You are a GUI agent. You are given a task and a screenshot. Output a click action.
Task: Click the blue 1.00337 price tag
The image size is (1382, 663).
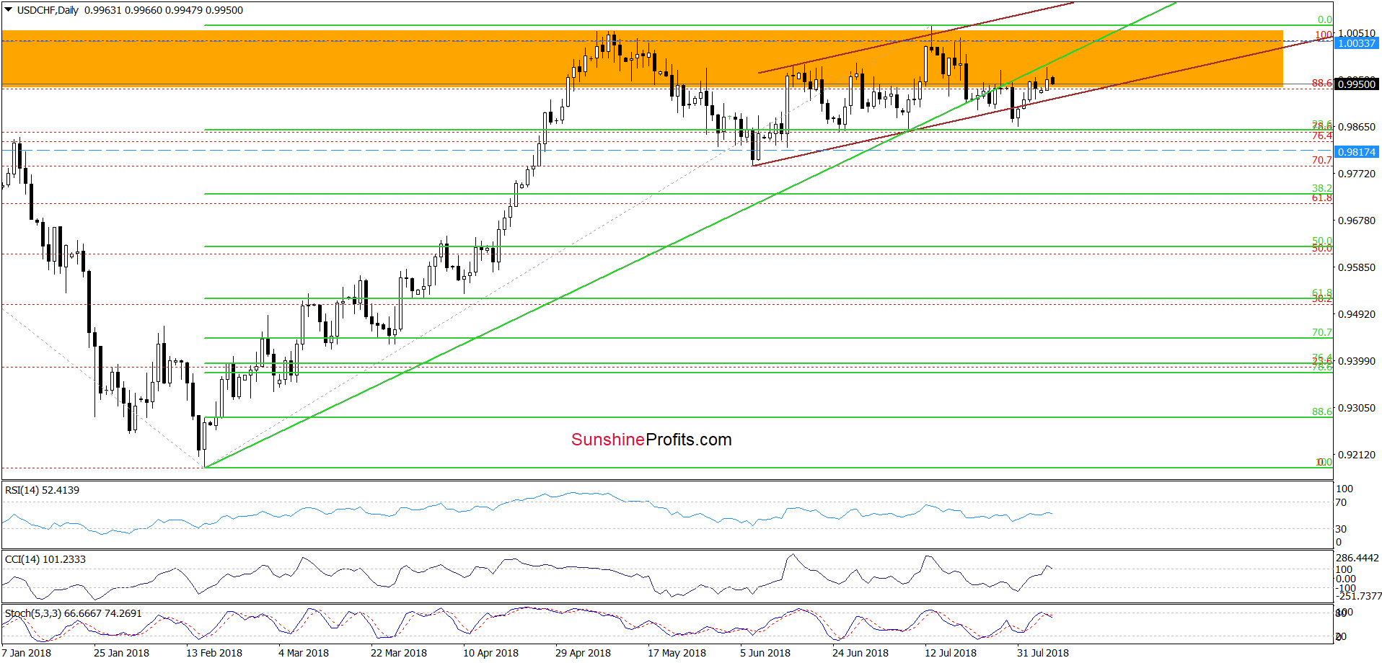point(1357,43)
